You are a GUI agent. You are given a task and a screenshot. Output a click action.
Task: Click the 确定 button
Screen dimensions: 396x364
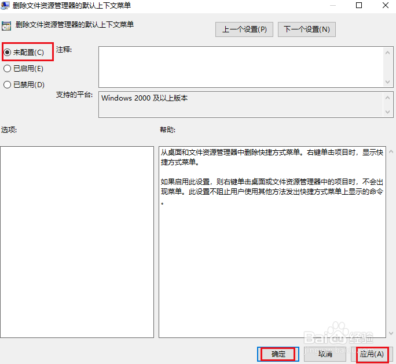[x=278, y=354]
